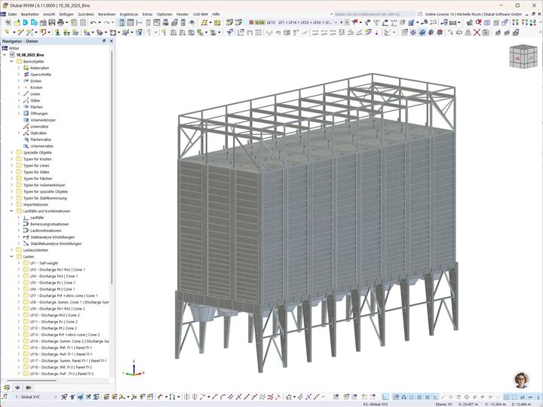Click the Öffnungen icon in navigator

[x=26, y=114]
